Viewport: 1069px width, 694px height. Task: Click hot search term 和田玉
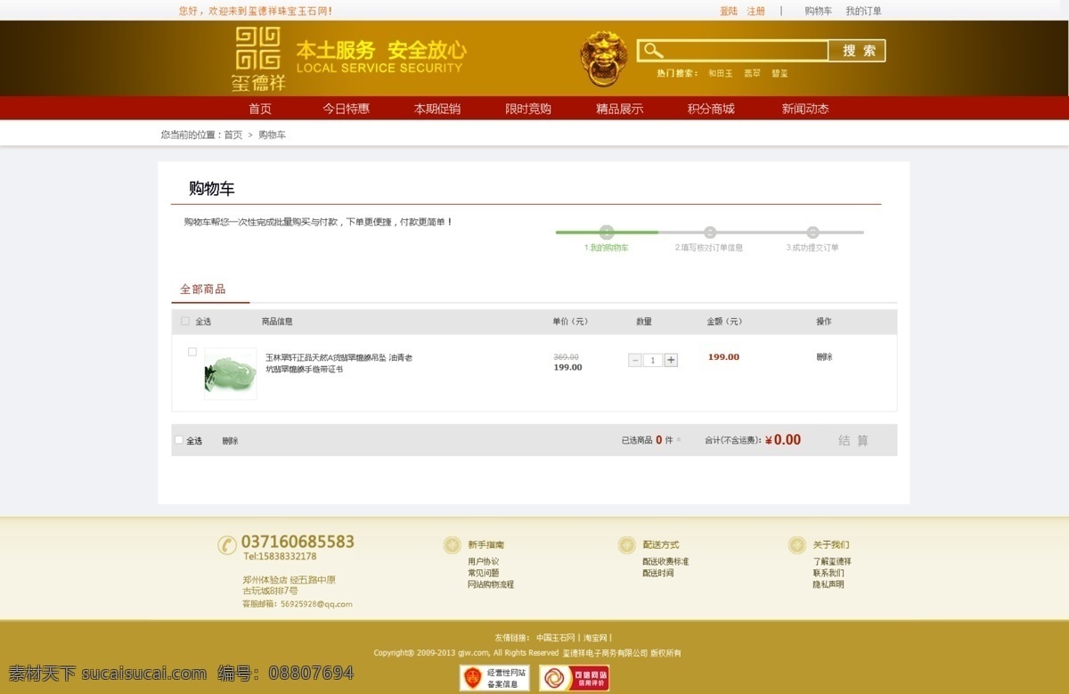pos(721,74)
